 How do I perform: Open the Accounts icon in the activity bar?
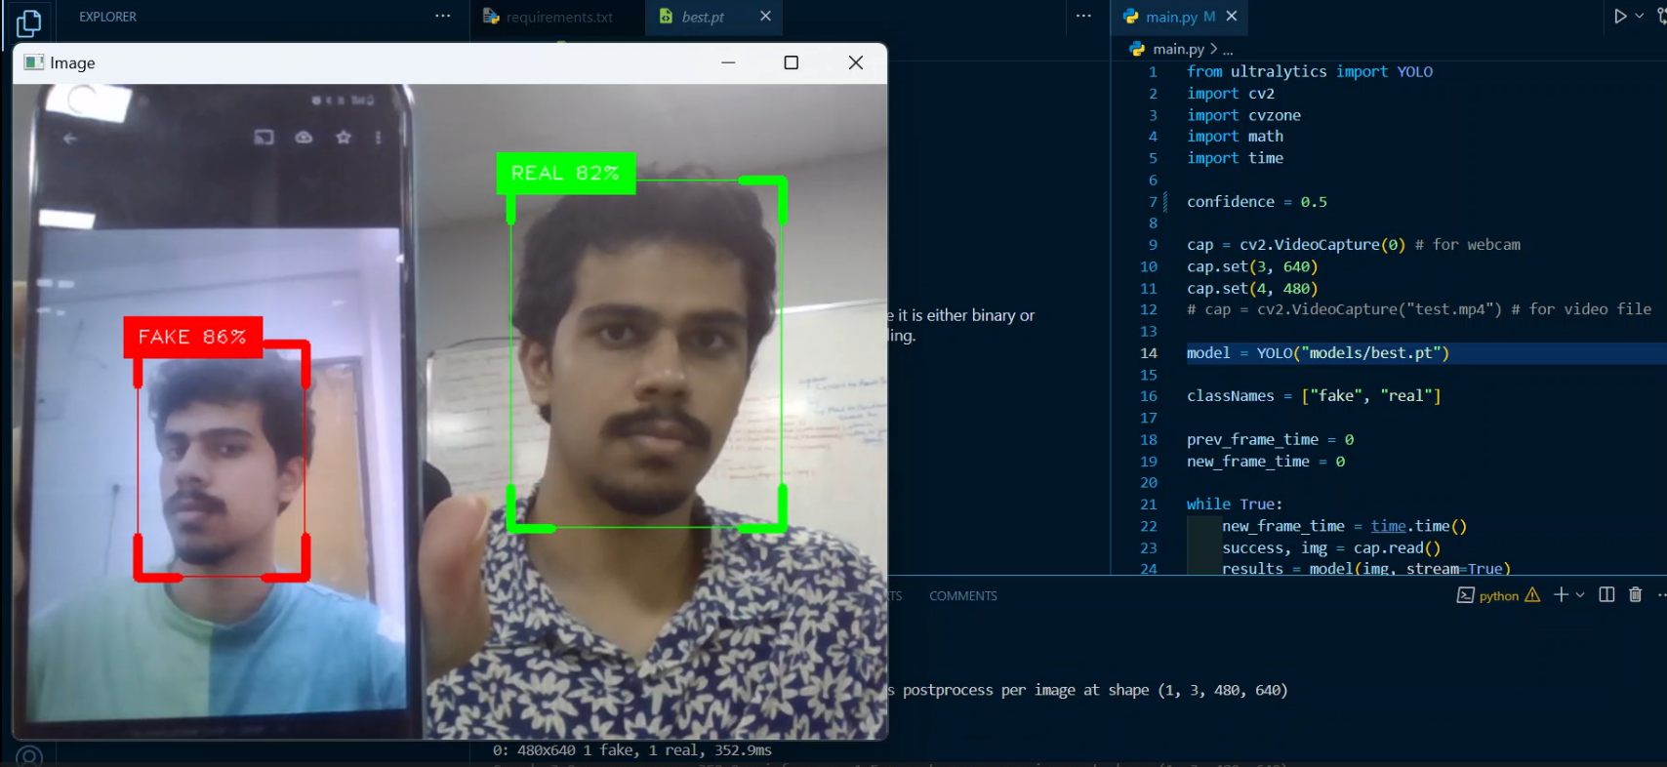click(x=29, y=756)
